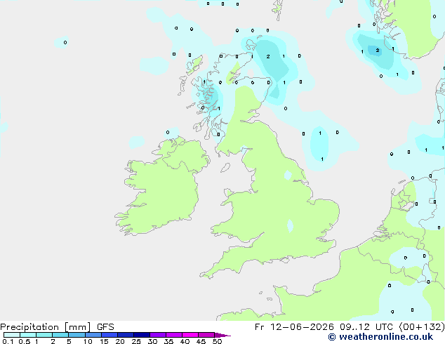This screenshot has width=445, height=344.
Task: Select the 0.1–0.5 mm lightest legend swatch
Action: (12, 335)
